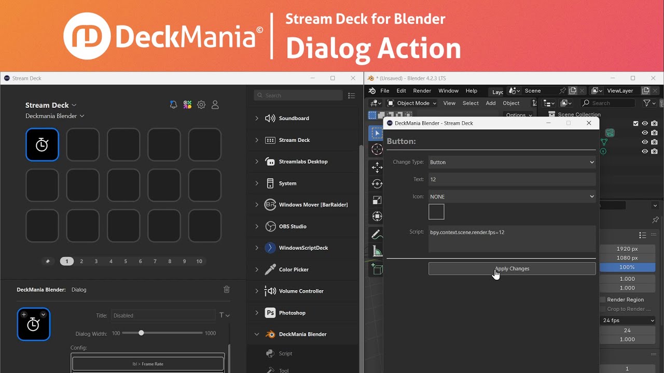Click the Blender logo menu icon
This screenshot has width=664, height=373.
click(x=372, y=91)
